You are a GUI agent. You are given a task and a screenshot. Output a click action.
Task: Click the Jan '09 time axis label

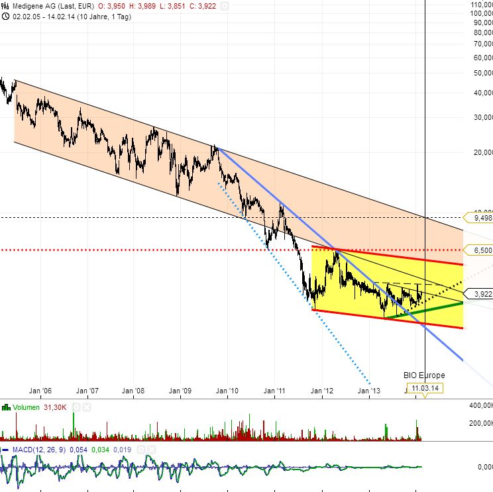pyautogui.click(x=180, y=391)
